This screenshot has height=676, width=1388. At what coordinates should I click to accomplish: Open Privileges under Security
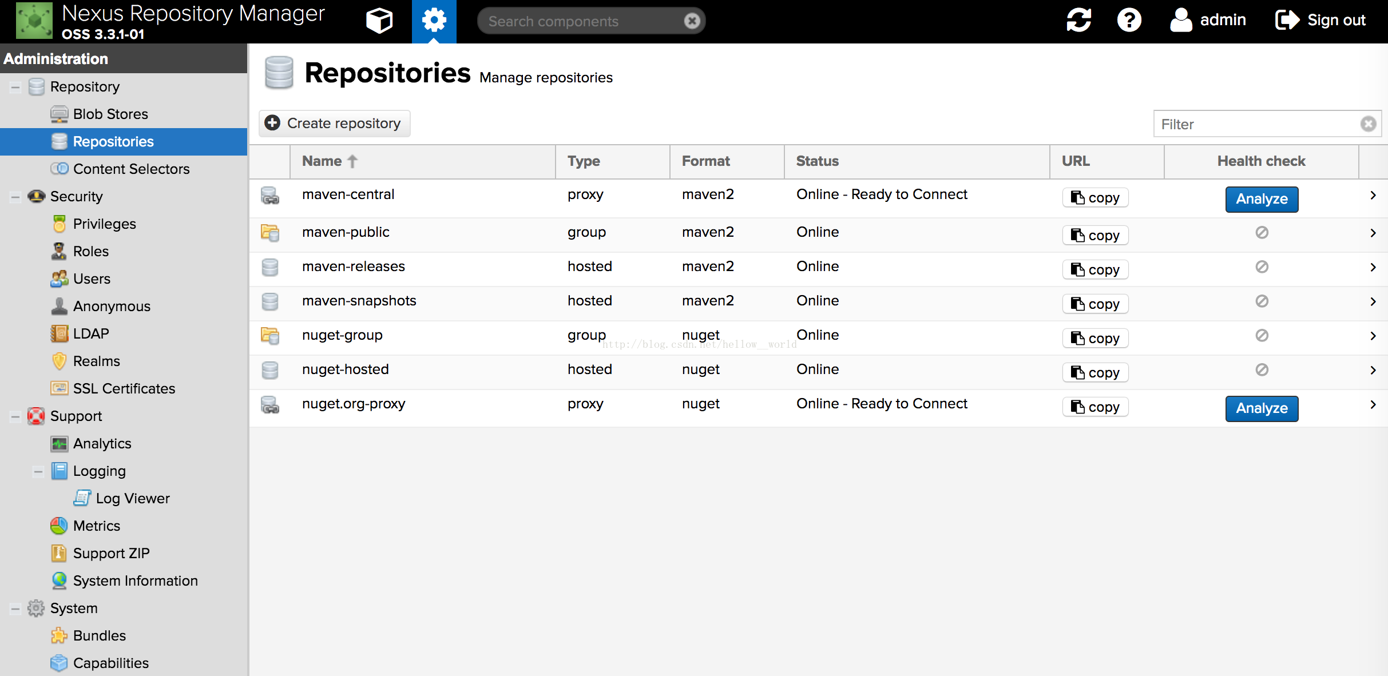pos(104,224)
